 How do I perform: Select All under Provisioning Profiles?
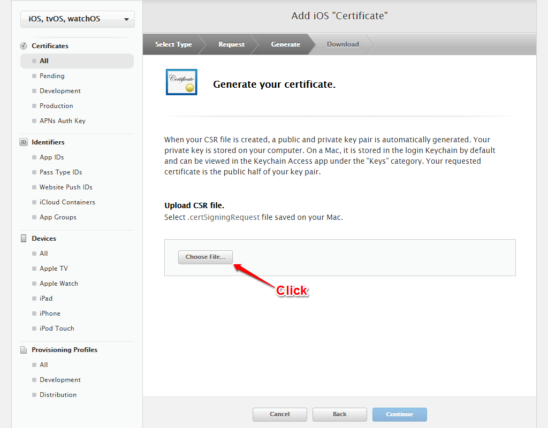[44, 365]
